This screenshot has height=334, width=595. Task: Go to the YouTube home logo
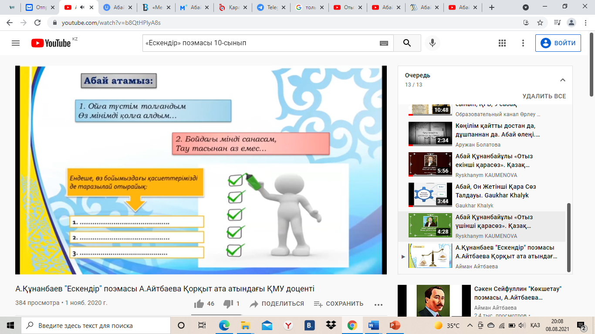[51, 43]
